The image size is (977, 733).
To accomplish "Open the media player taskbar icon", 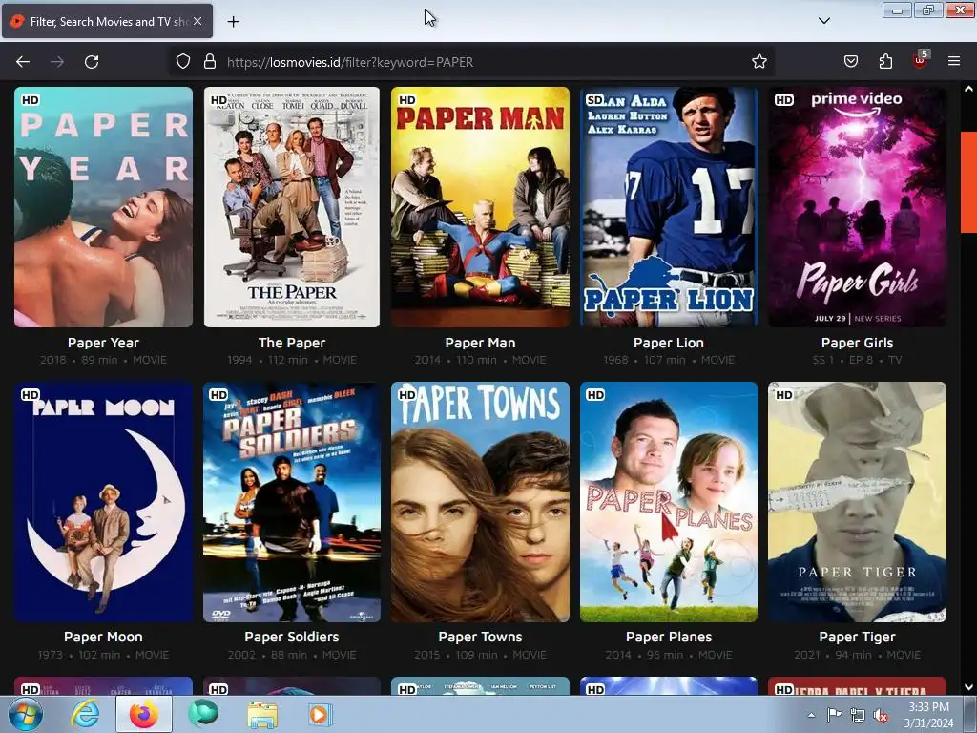I will 321,714.
